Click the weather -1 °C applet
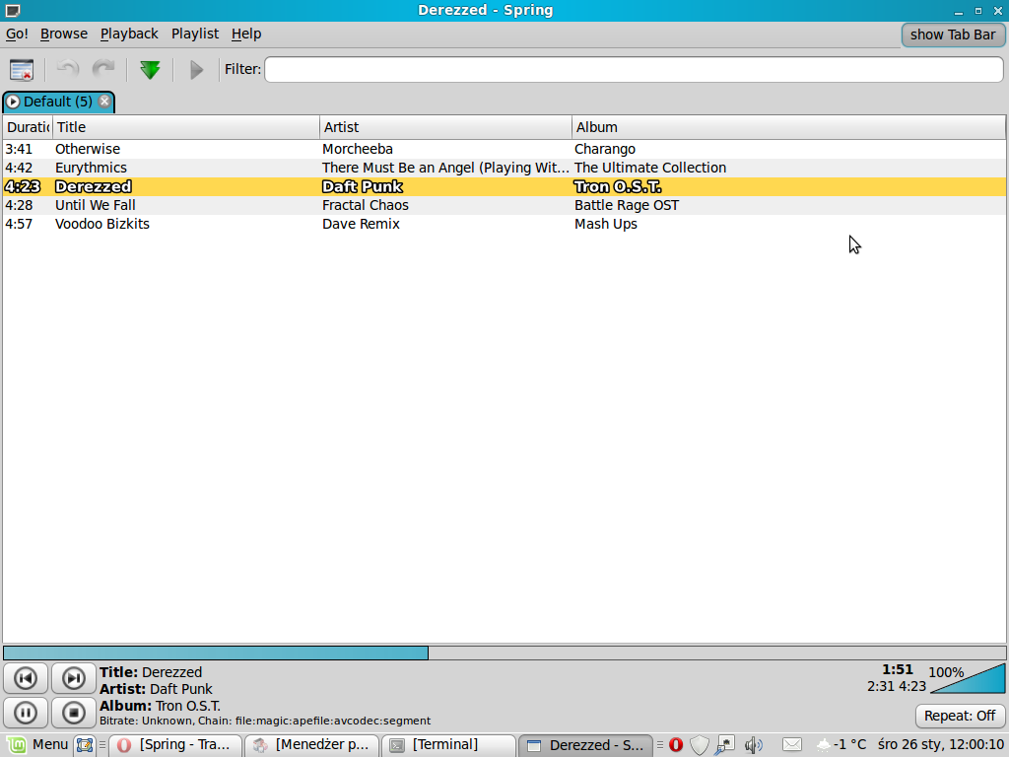 841,745
